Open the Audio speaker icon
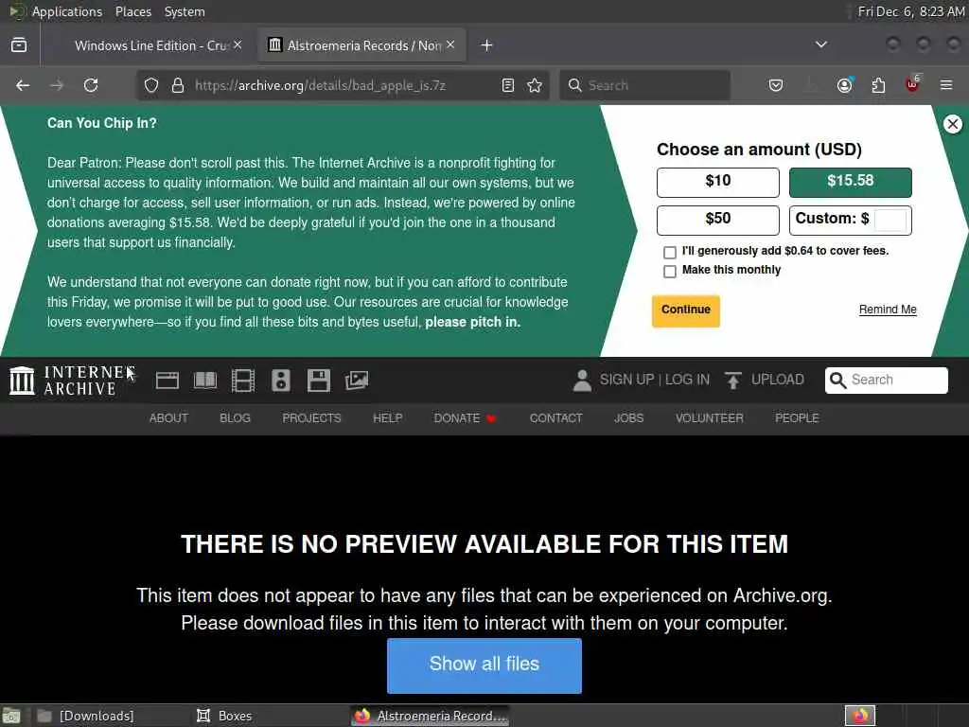 click(280, 381)
